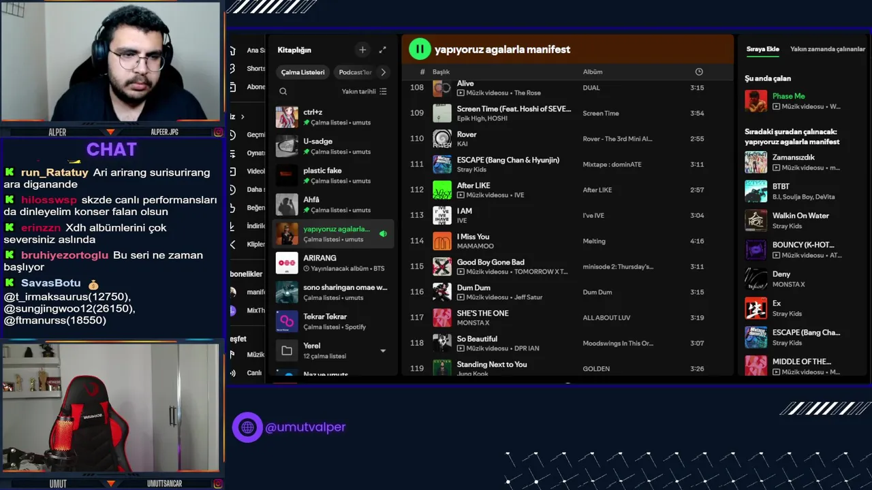Click the chat username run_Ratatuy

tap(54, 173)
